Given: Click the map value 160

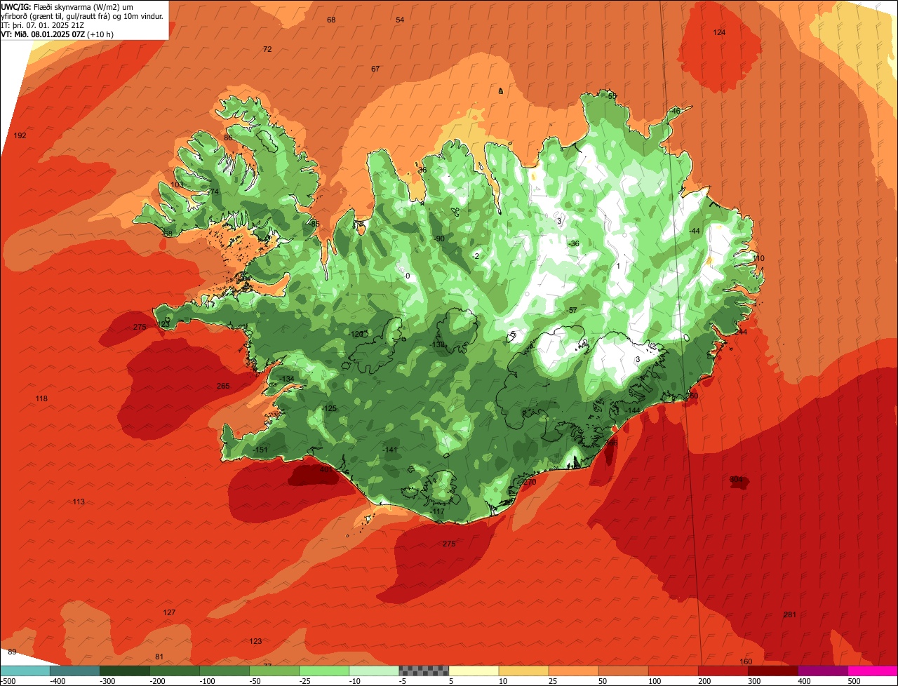Looking at the screenshot, I should (746, 661).
